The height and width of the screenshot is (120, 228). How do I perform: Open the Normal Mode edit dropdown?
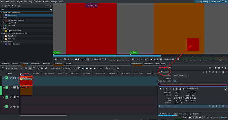14,68
